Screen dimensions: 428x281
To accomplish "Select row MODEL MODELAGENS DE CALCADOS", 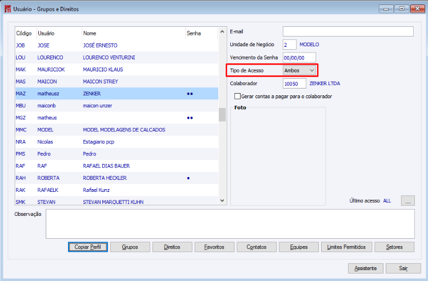I will click(117, 130).
